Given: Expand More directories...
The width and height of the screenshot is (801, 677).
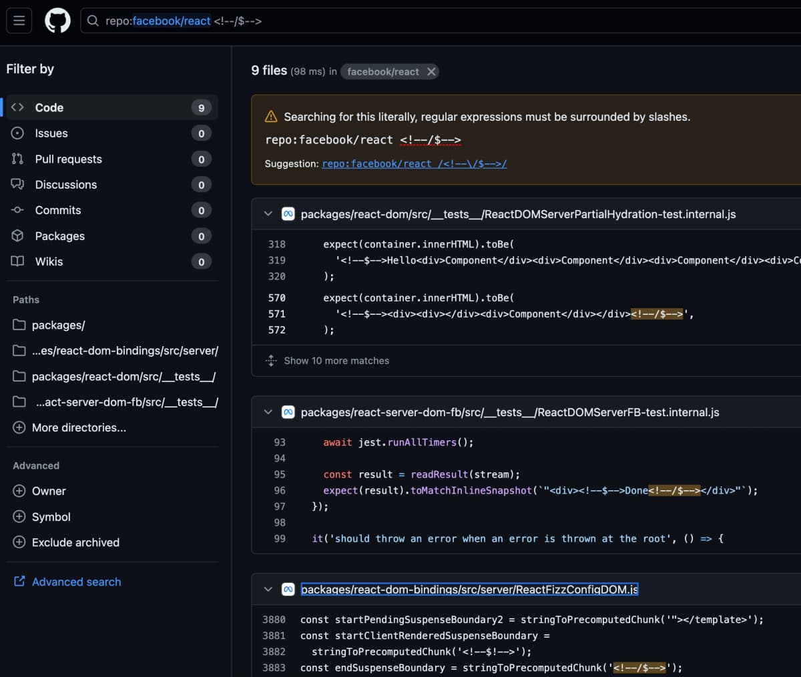Looking at the screenshot, I should (79, 428).
